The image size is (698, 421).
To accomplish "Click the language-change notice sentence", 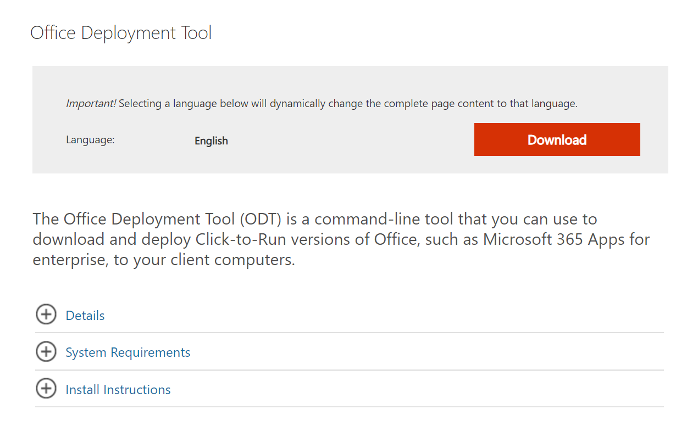I will coord(348,103).
